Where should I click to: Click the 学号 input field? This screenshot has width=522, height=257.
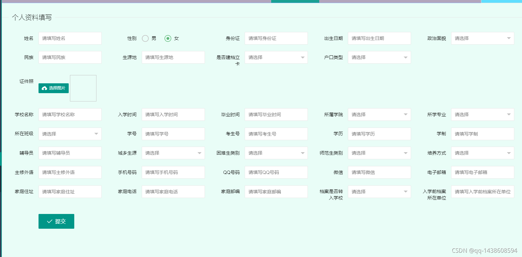click(173, 134)
